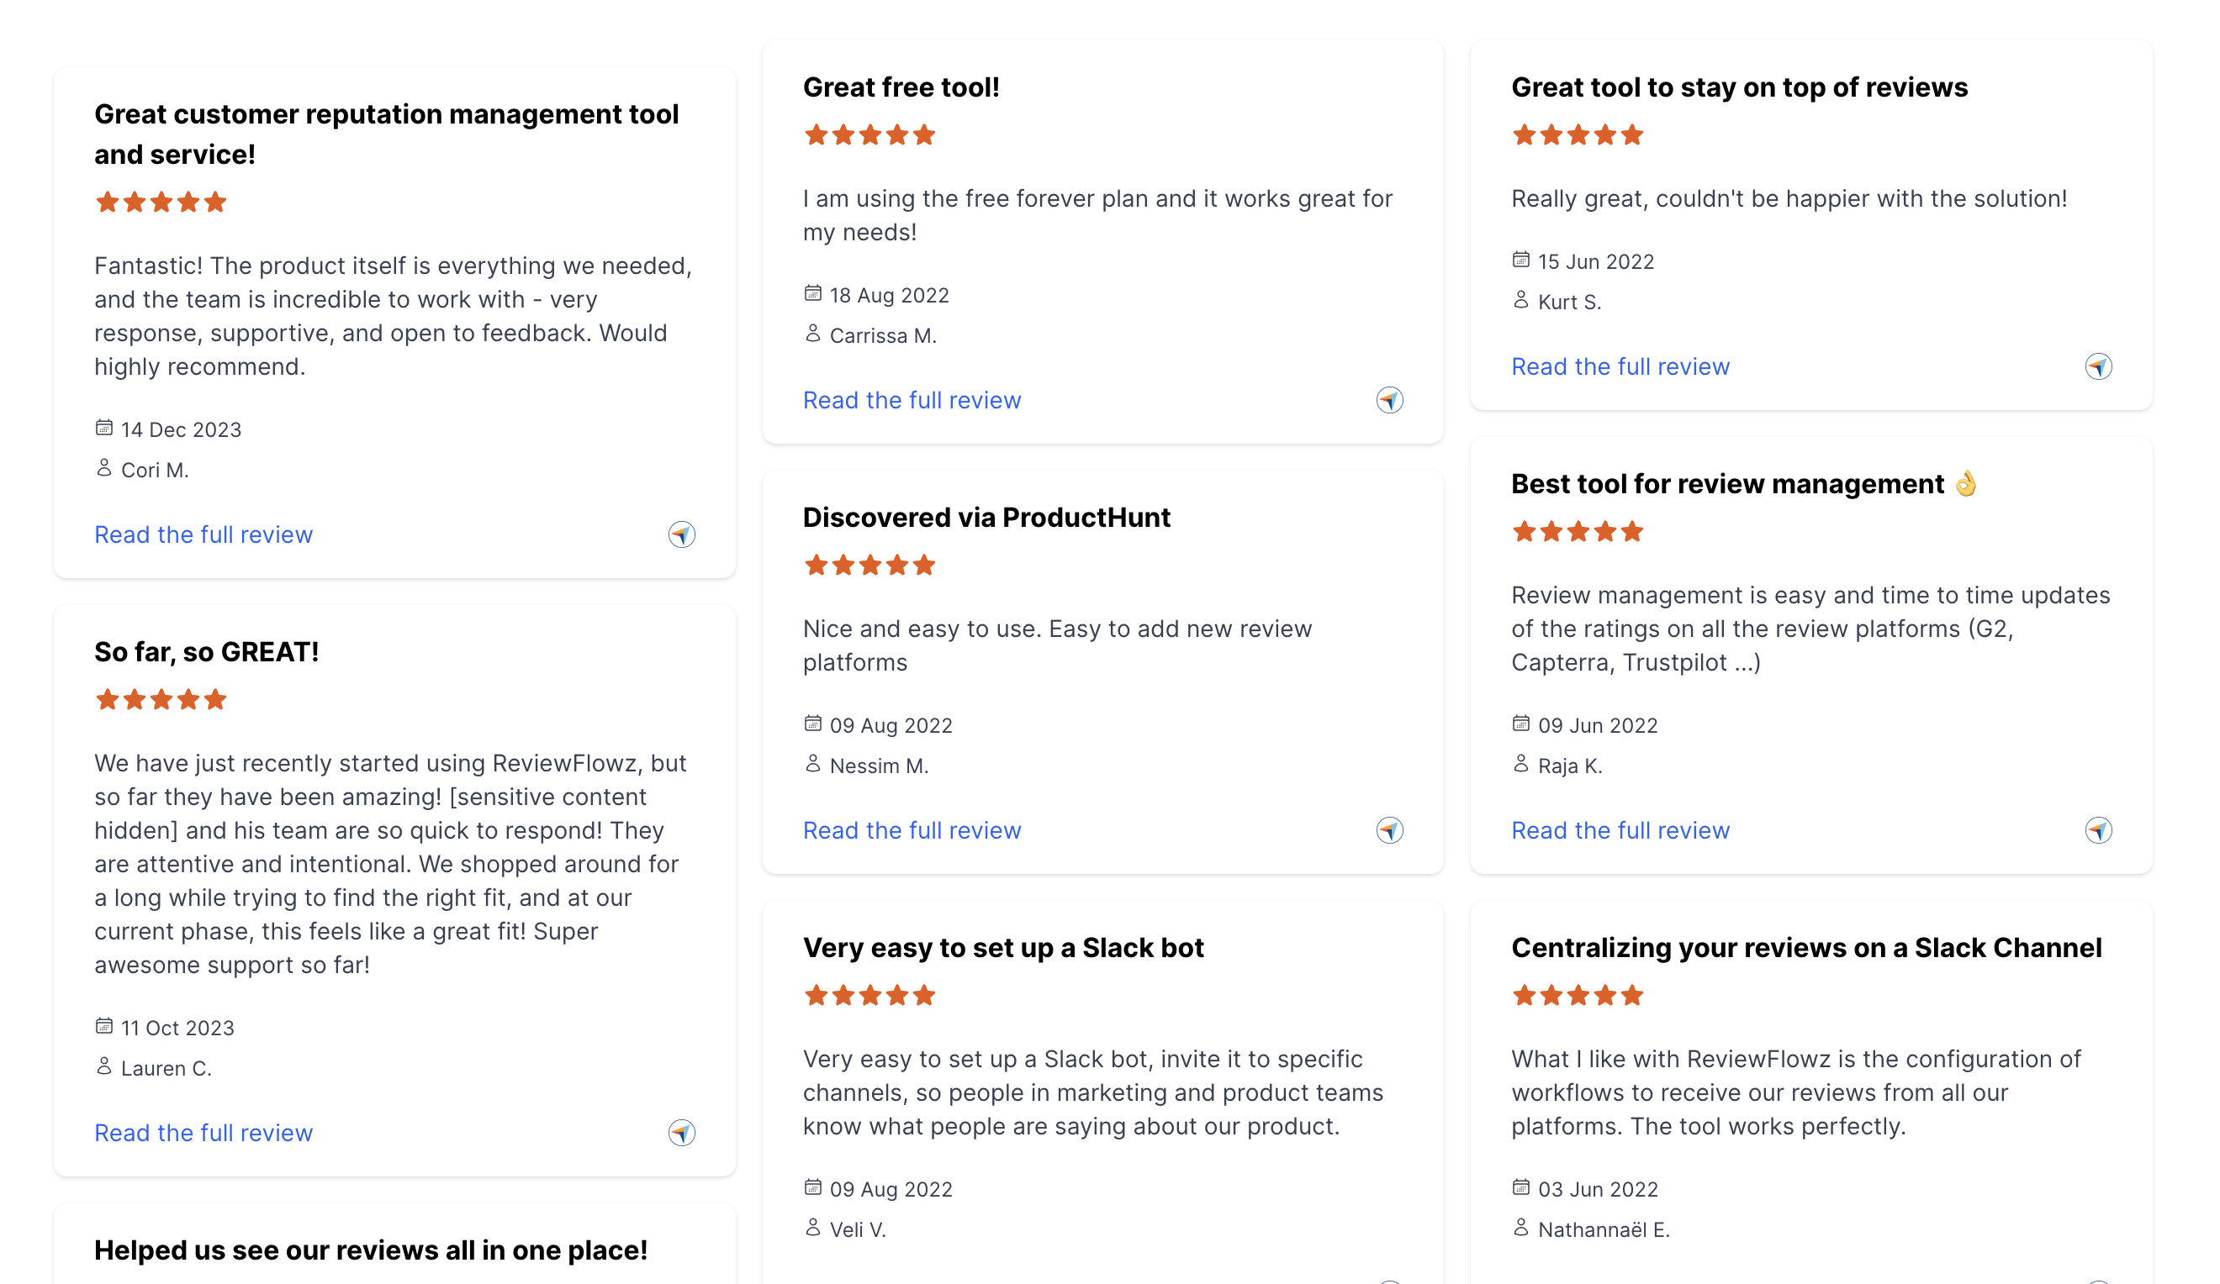The image size is (2220, 1284).
Task: Read the full review by Raja K.
Action: pyautogui.click(x=1620, y=830)
